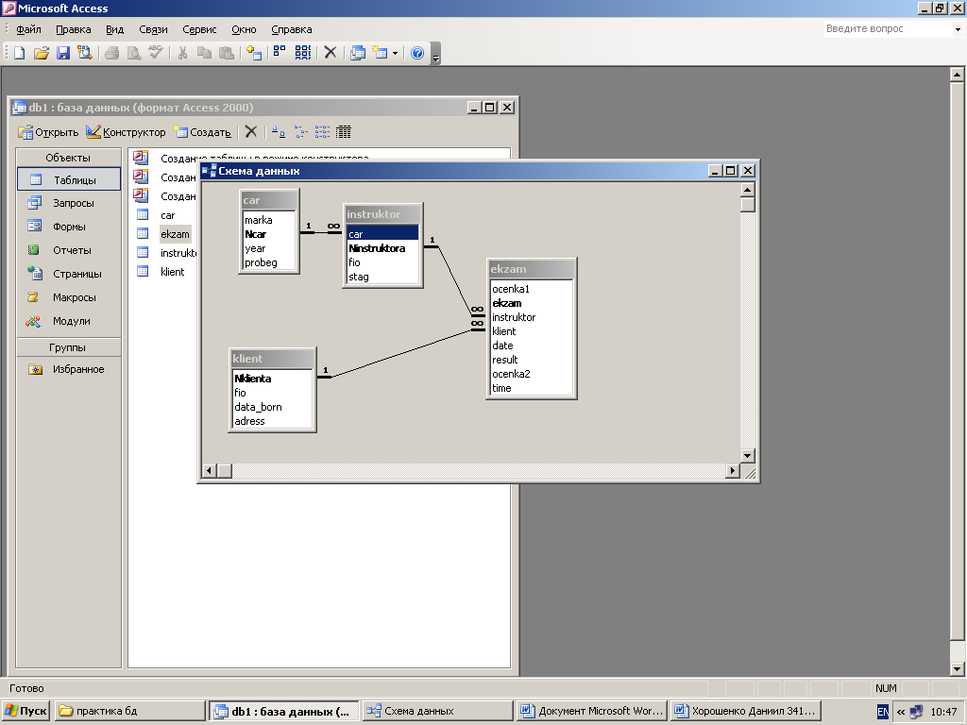Click the Группы header bar

[68, 347]
